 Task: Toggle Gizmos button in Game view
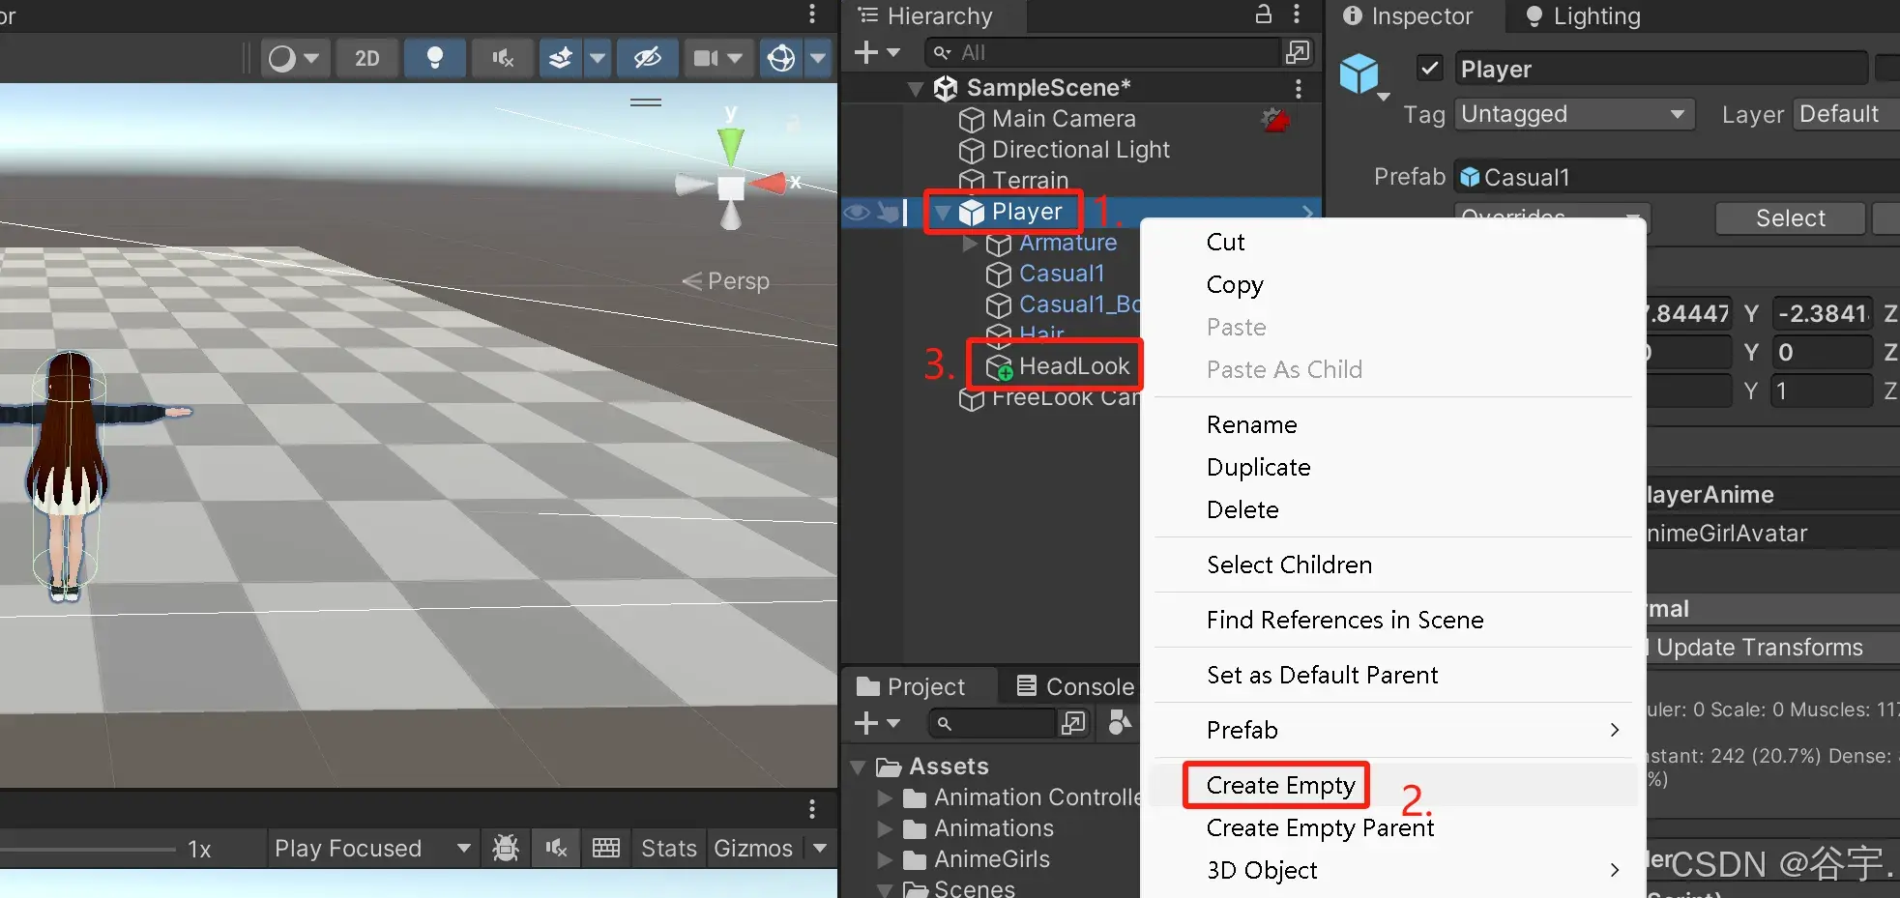(x=753, y=849)
